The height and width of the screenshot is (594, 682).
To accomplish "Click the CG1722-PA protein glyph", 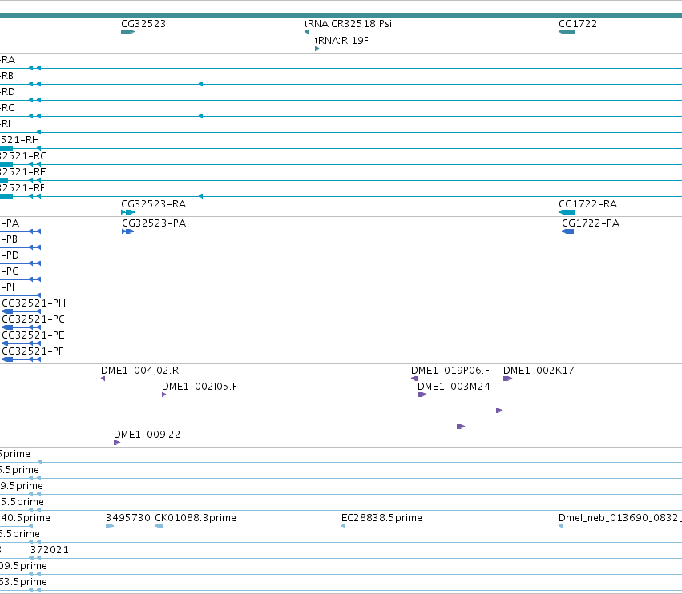I will 567,231.
